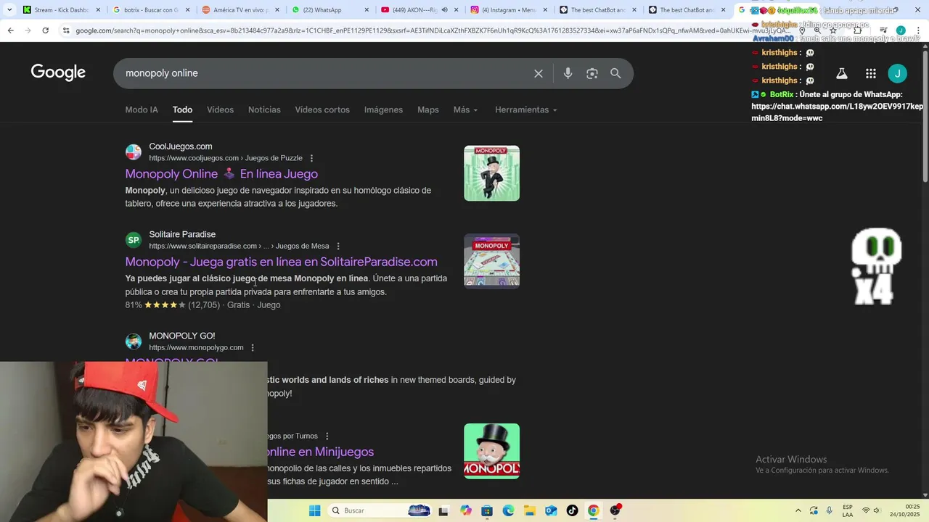Open more options for Juegos por Turnos result
Screen dimensions: 929x522
(x=327, y=436)
